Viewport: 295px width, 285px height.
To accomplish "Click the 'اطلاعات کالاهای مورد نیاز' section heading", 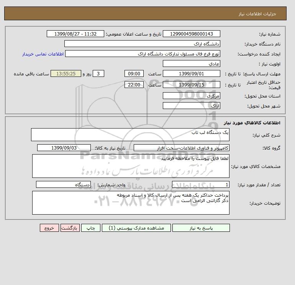I will (252, 123).
